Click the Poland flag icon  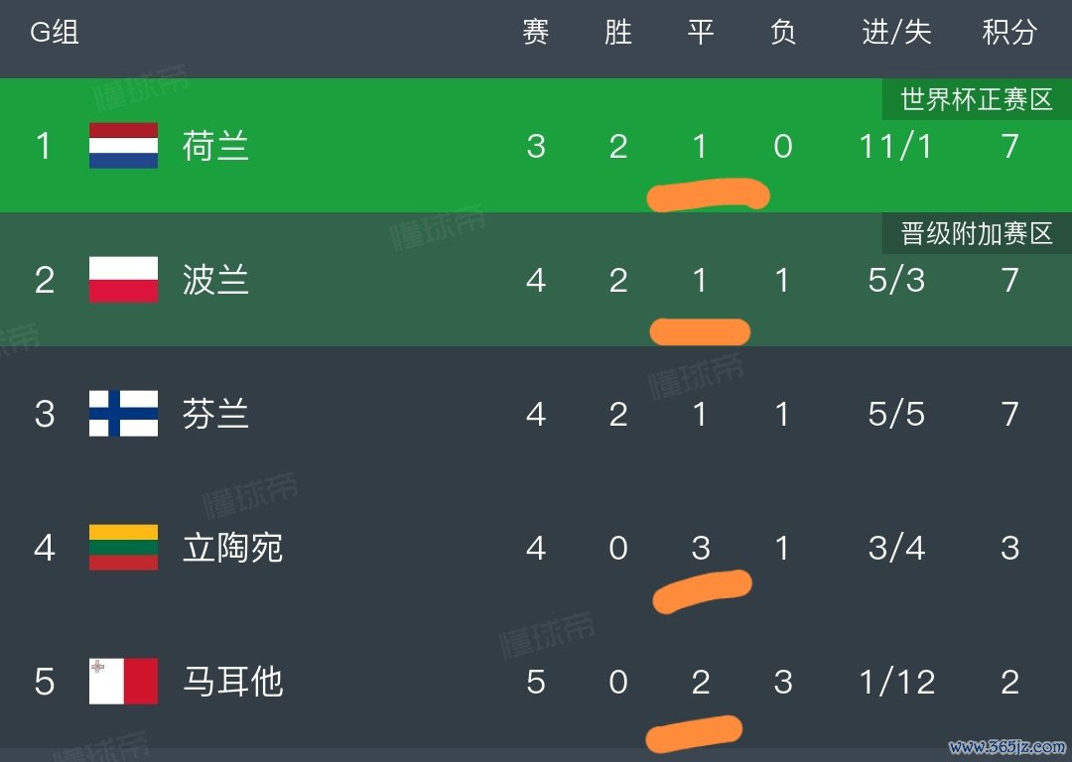123,280
